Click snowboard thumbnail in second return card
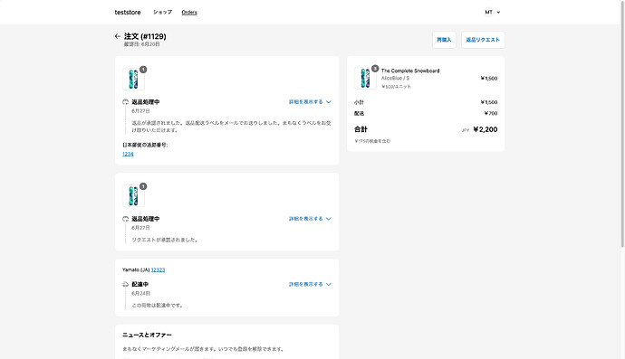This screenshot has height=359, width=625. [133, 196]
